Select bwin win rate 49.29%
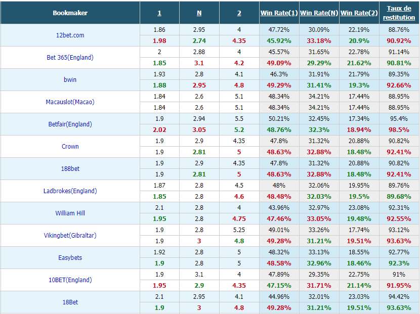Viewport: 420px width, 314px height. 279,85
